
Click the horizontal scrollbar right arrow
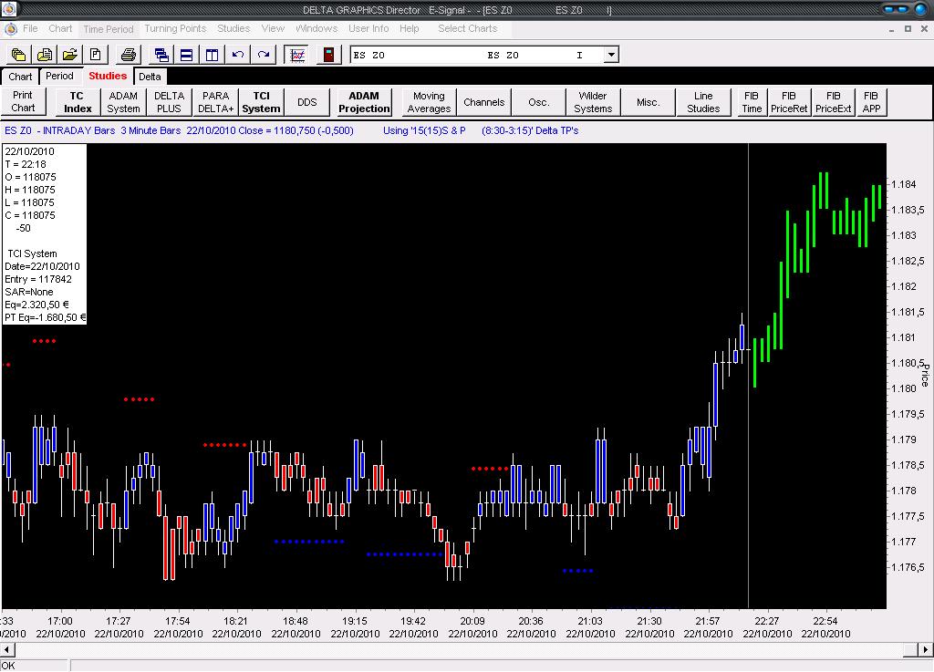pyautogui.click(x=926, y=650)
